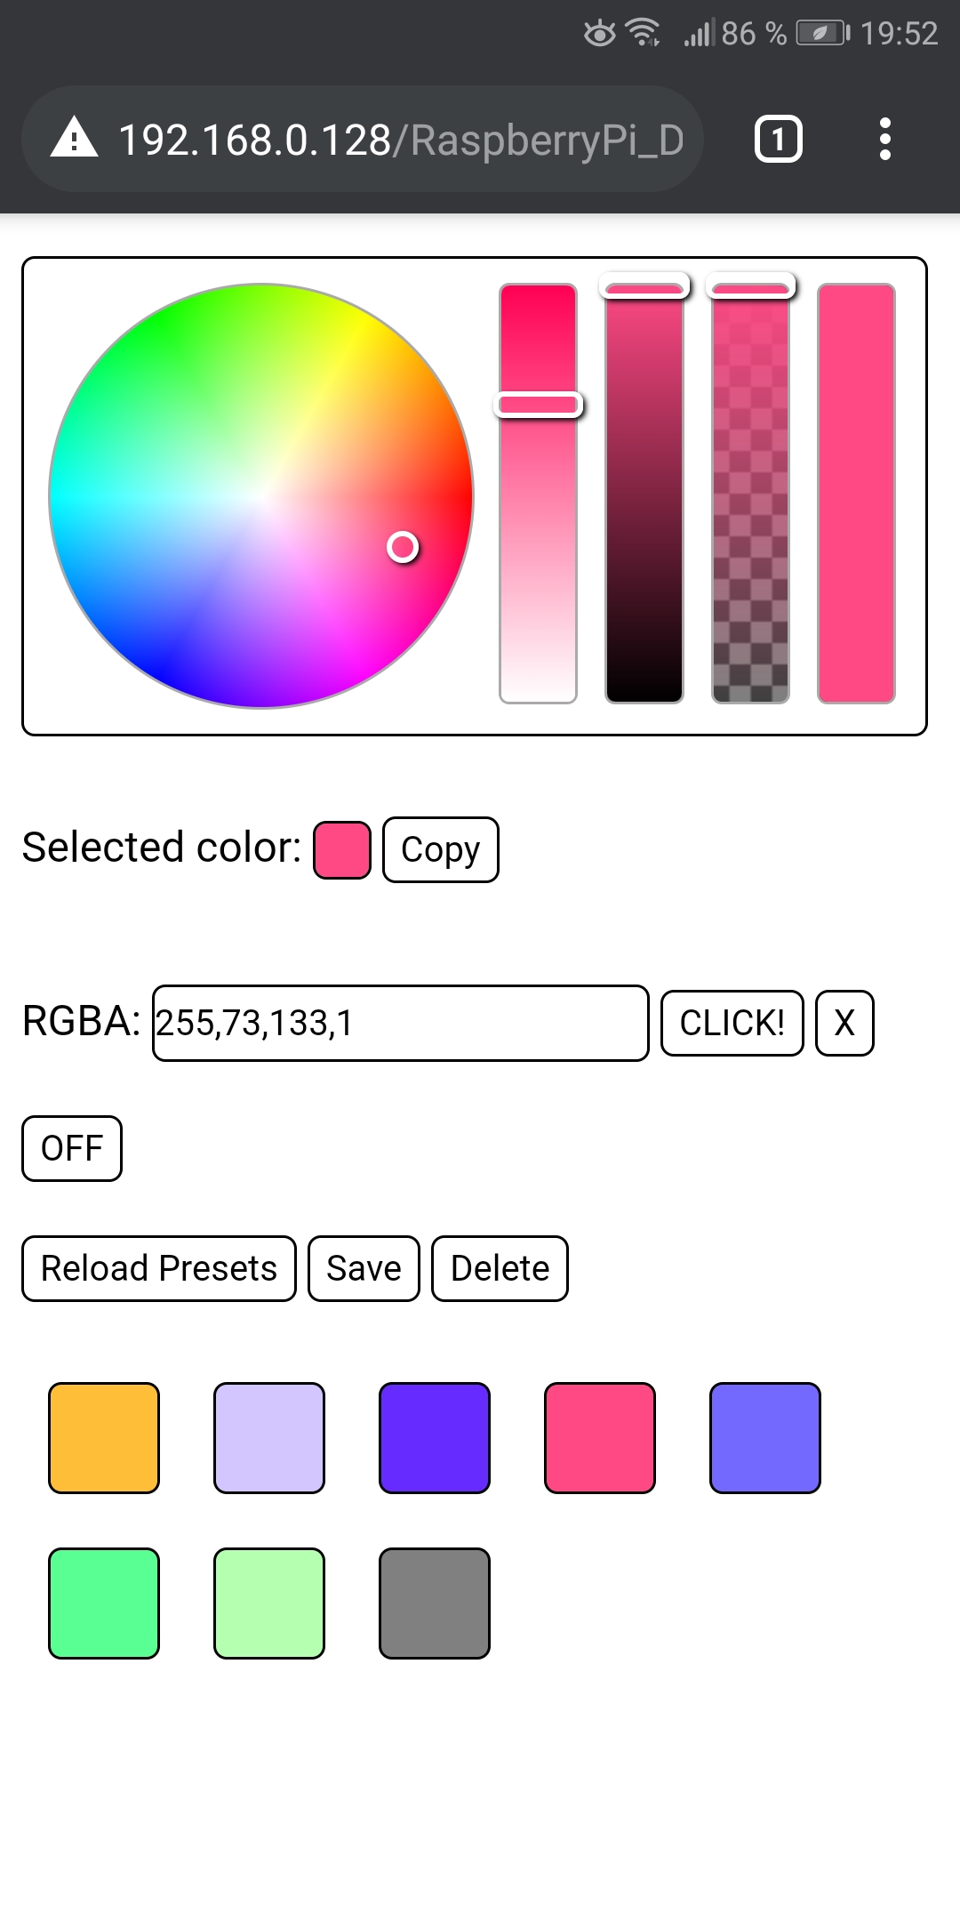
Task: Select the bright green preset swatch
Action: [104, 1603]
